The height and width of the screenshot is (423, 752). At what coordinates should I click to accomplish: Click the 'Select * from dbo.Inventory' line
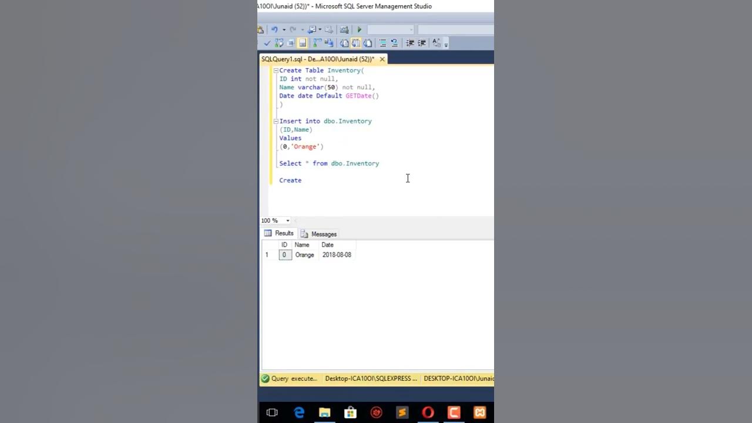tap(329, 163)
